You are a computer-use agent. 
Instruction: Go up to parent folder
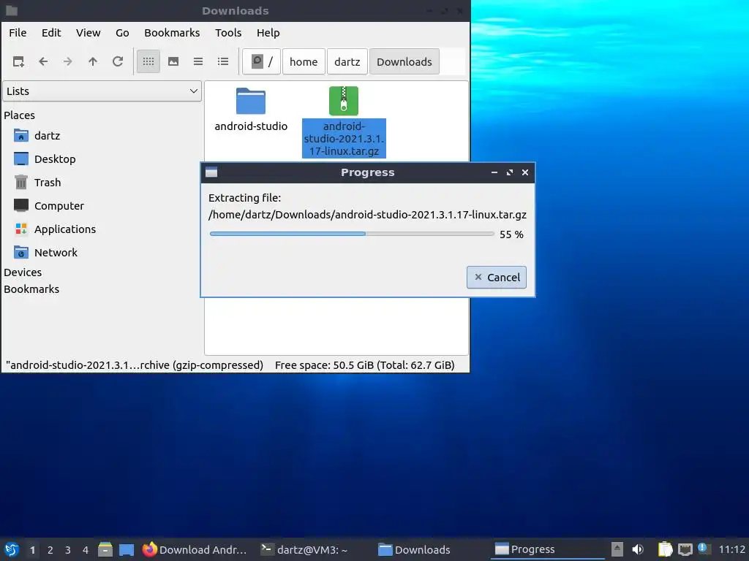coord(93,61)
